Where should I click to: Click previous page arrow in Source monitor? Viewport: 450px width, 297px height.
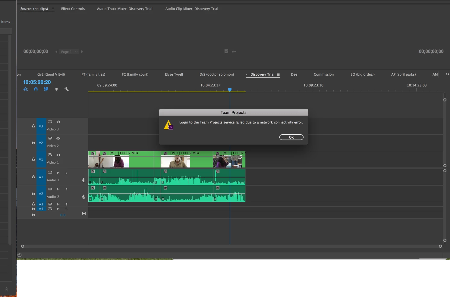click(56, 52)
